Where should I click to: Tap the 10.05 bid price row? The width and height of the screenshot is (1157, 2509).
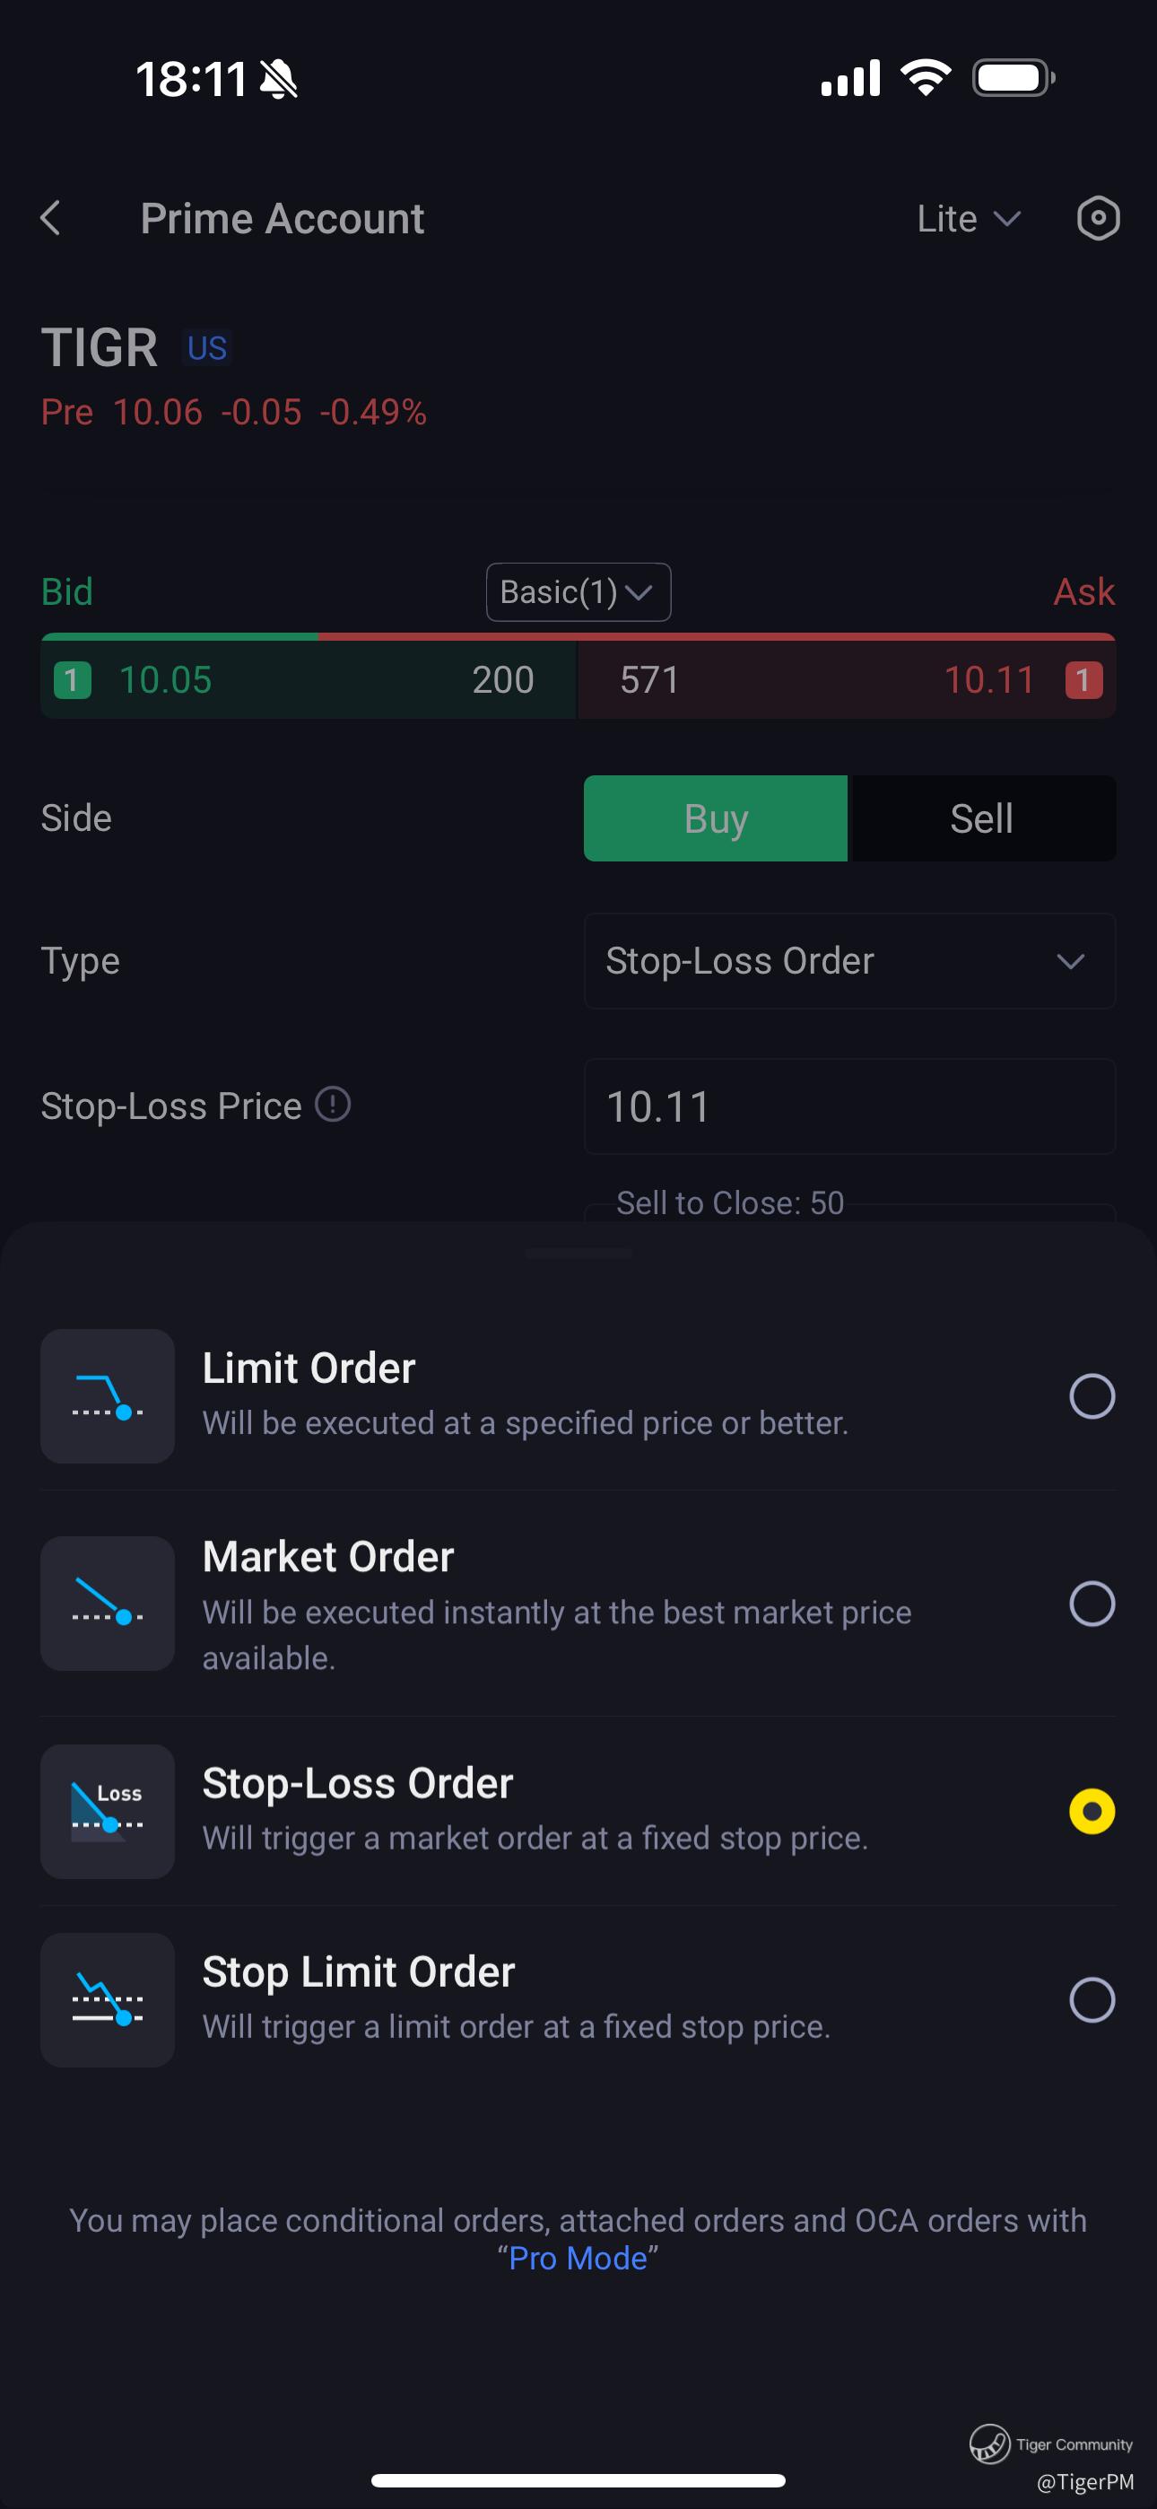308,679
